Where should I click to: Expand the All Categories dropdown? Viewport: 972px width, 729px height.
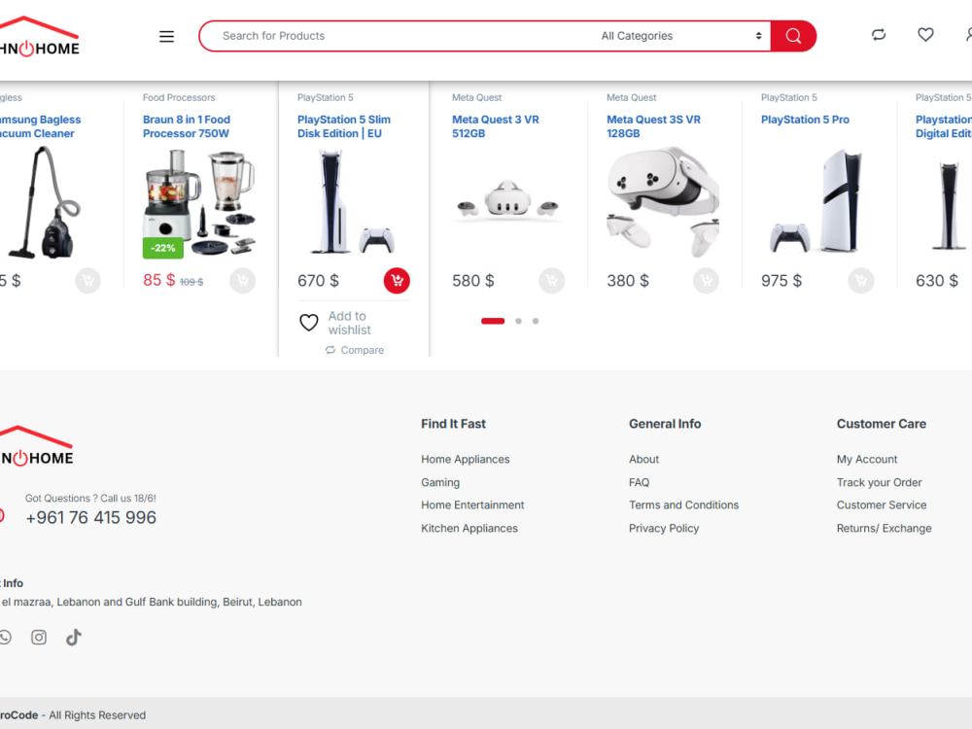pyautogui.click(x=680, y=36)
